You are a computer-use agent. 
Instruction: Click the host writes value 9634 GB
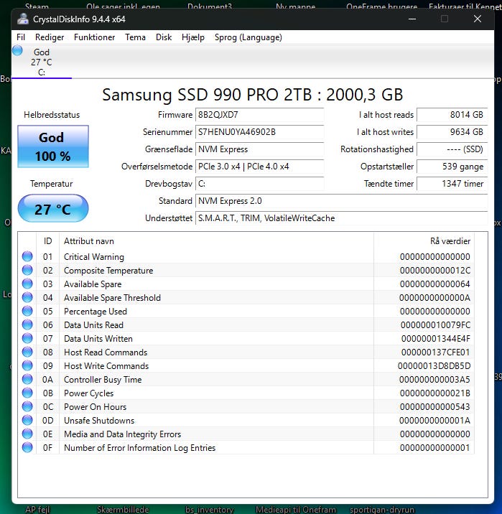pos(452,132)
